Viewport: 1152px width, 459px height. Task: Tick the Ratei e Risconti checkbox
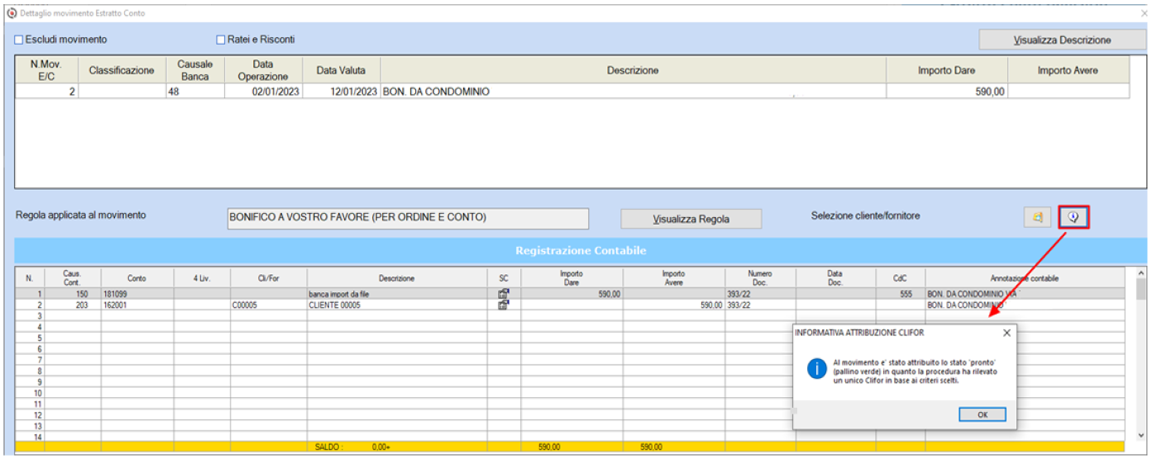pos(220,40)
